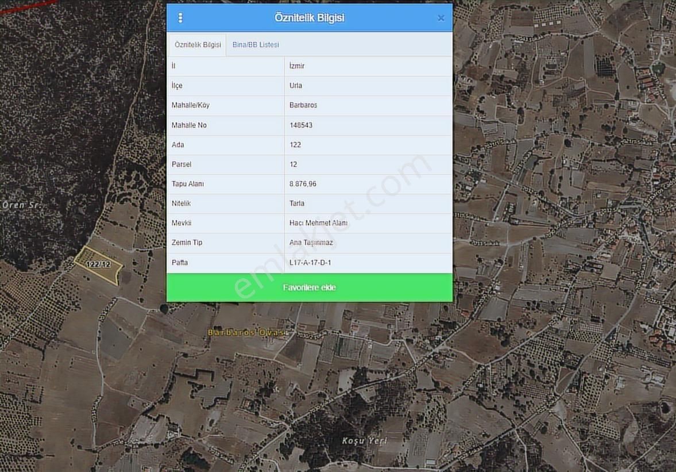
Task: Select the Hacı Mehmet Alanı Mevkii value
Action: pos(318,223)
